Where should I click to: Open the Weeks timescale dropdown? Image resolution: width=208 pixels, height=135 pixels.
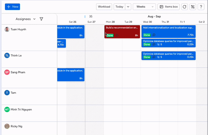[x=144, y=7]
